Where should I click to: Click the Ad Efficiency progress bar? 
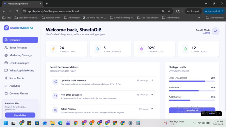(x=192, y=100)
